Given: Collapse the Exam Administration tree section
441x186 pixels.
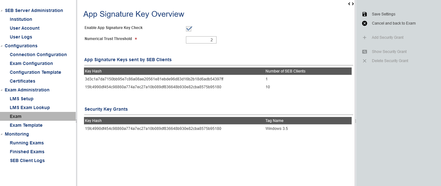Looking at the screenshot, I should pyautogui.click(x=2, y=90).
